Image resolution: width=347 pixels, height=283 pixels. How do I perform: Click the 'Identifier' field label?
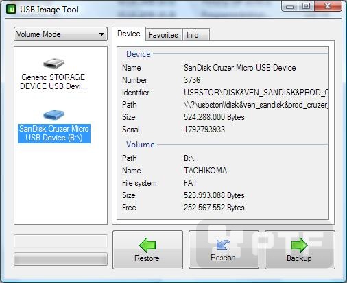pos(136,93)
